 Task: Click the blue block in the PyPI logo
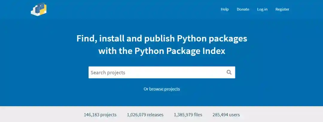[x=38, y=9]
